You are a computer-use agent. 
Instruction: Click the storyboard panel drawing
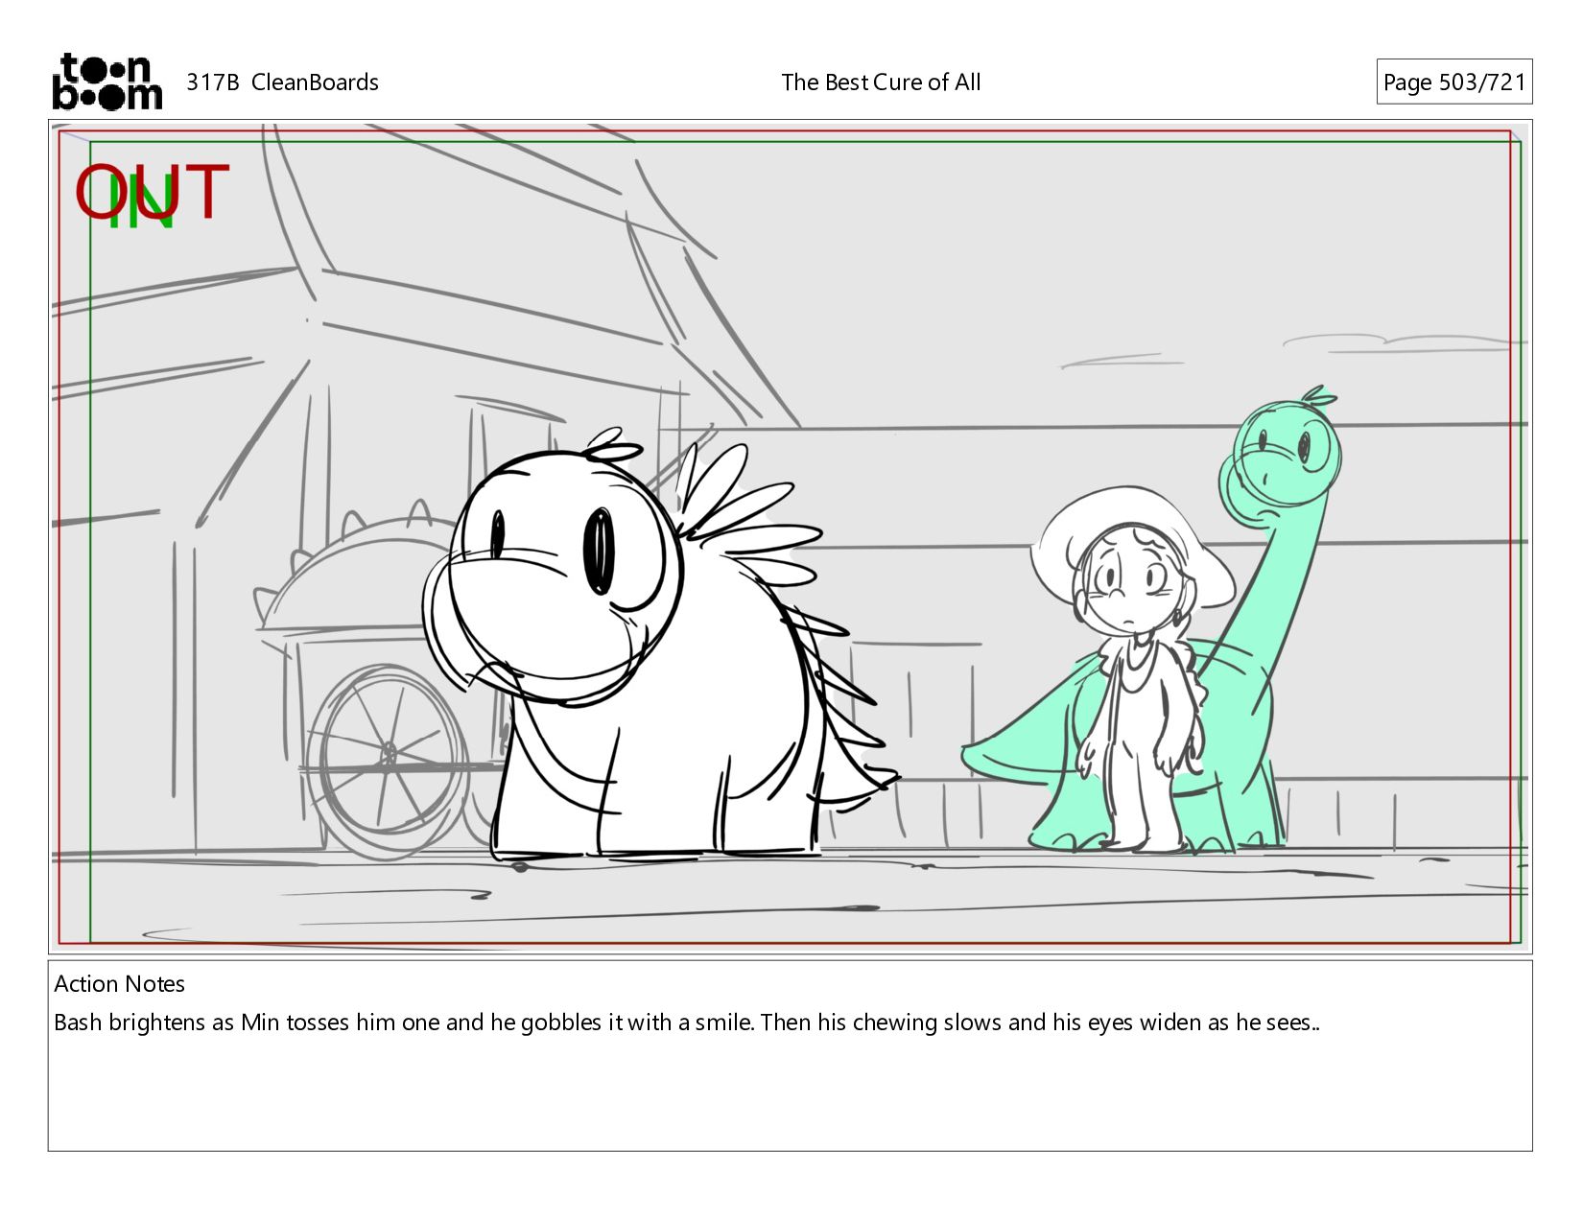tap(790, 536)
